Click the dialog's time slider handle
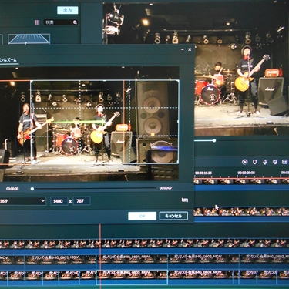Image resolution: width=289 pixels, height=289 pixels. pyautogui.click(x=32, y=189)
